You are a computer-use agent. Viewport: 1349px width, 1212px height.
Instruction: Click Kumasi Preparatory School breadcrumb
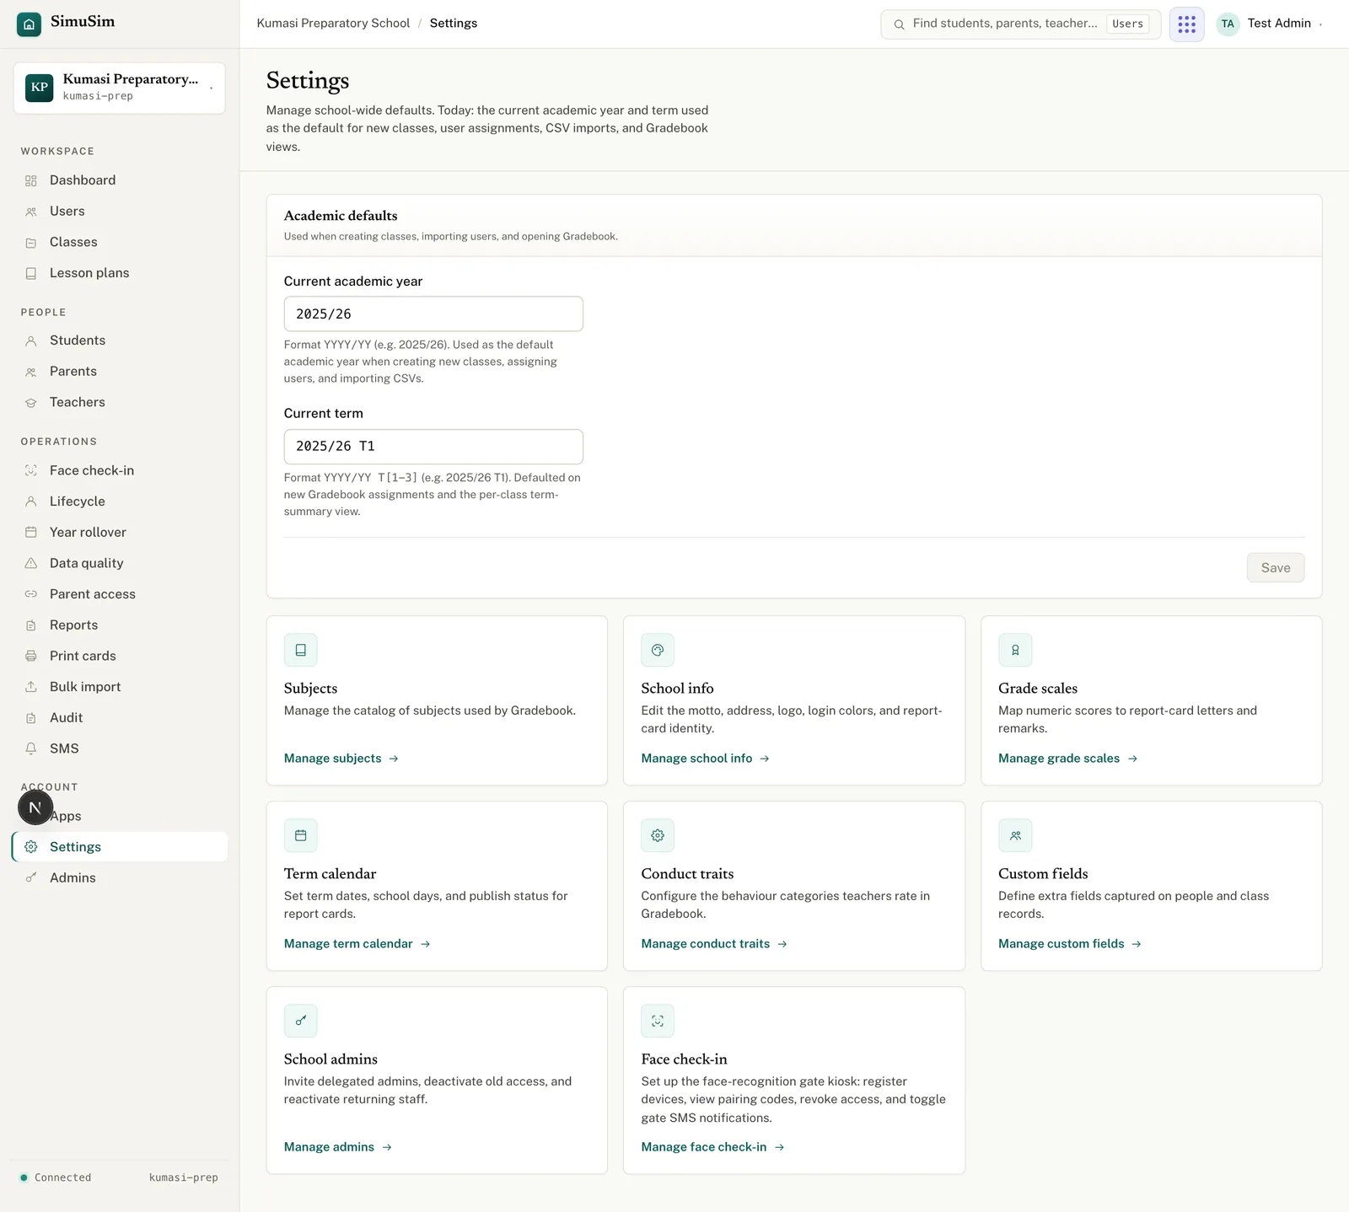pyautogui.click(x=333, y=24)
